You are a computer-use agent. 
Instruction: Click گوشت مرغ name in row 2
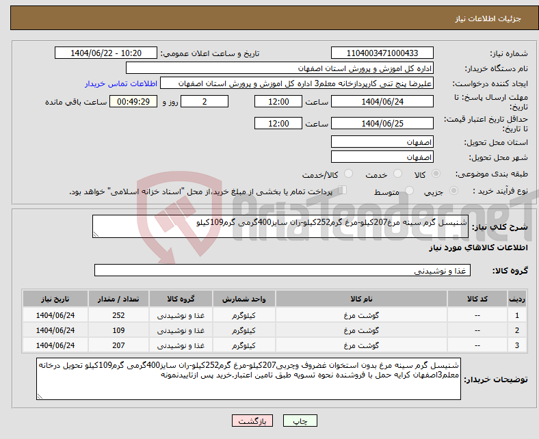tap(361, 330)
